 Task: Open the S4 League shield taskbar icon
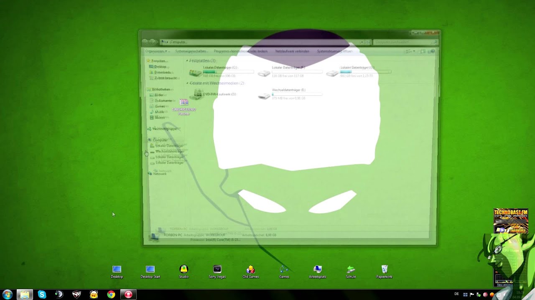(x=76, y=295)
